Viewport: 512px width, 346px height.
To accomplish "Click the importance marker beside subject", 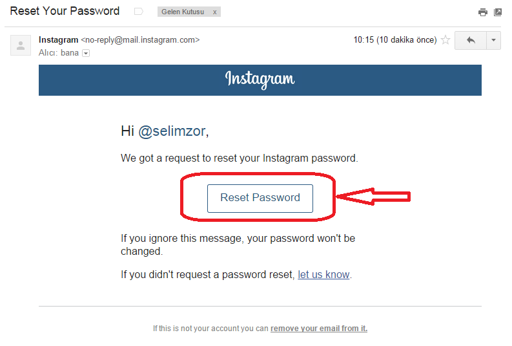I will point(138,12).
